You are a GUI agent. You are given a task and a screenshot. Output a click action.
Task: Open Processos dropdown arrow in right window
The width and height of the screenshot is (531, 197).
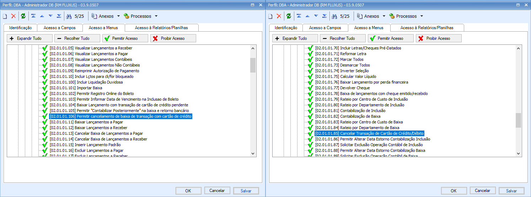coord(422,16)
